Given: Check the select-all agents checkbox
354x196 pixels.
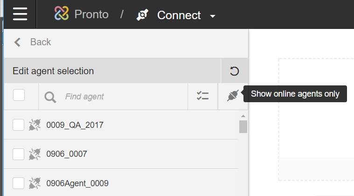Looking at the screenshot, I should 19,95.
